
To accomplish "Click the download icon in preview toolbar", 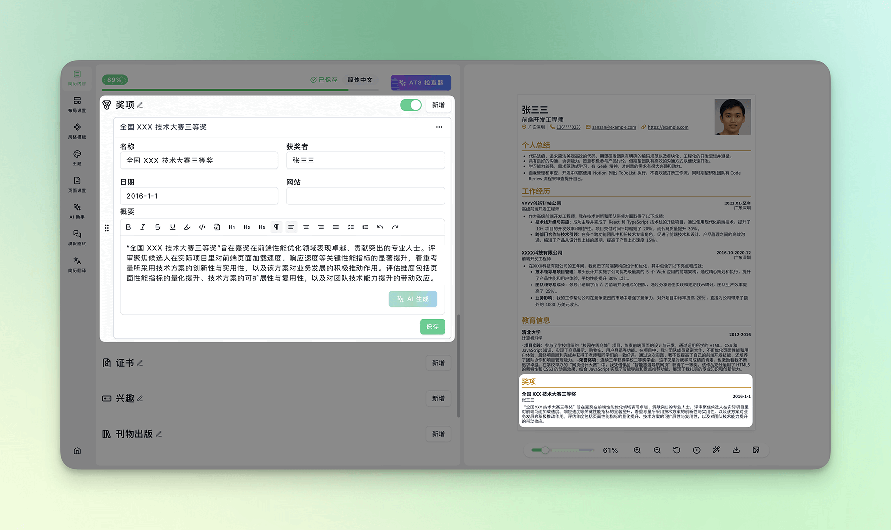I will pos(736,450).
